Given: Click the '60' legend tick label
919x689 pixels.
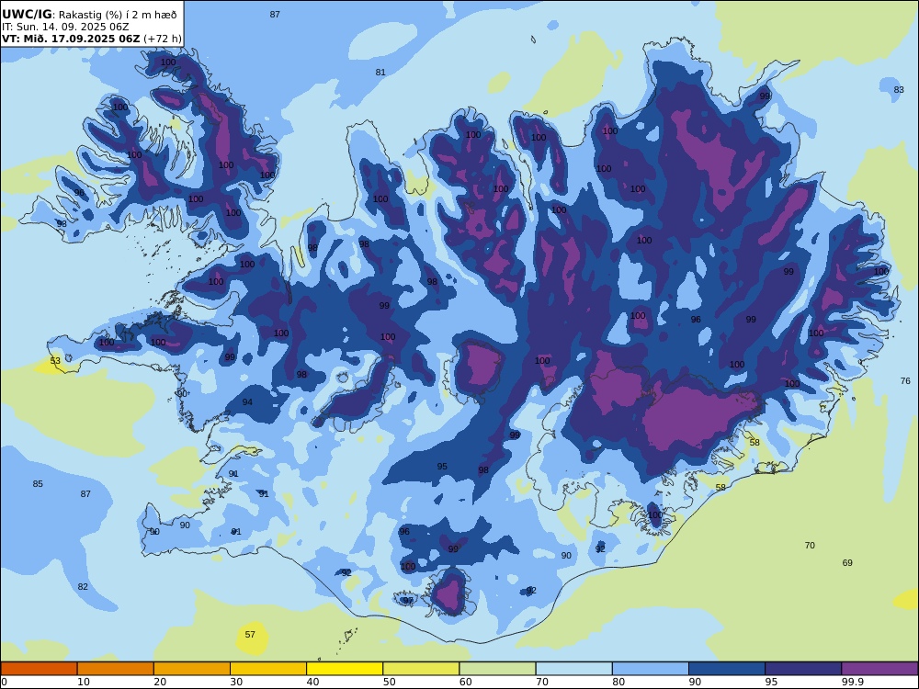Looking at the screenshot, I should pos(465,682).
